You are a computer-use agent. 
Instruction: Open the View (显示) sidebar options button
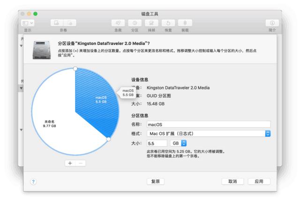point(28,23)
